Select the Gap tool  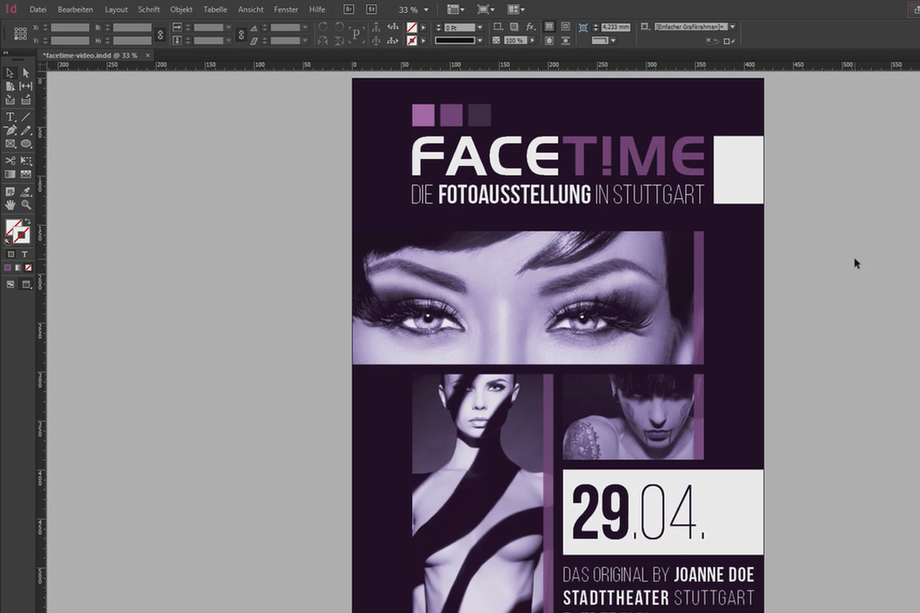pos(26,87)
